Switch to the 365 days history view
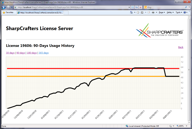 (x=44, y=53)
